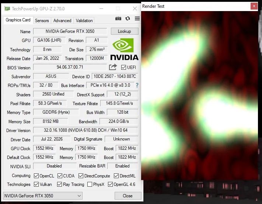Close the Render Test window

tap(254, 6)
